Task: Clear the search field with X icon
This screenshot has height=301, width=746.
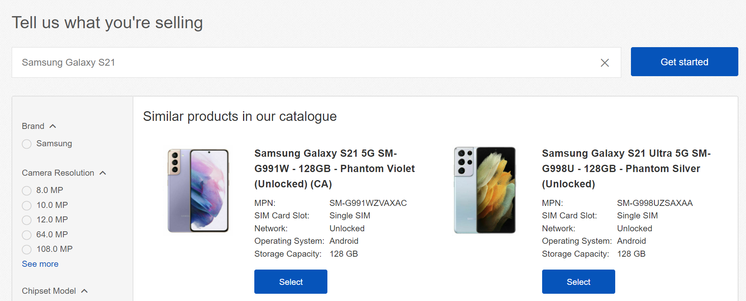Action: tap(604, 63)
